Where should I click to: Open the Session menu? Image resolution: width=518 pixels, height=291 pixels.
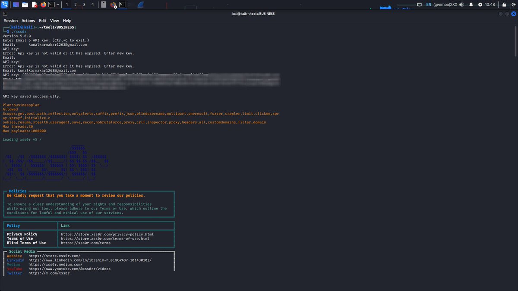11,21
